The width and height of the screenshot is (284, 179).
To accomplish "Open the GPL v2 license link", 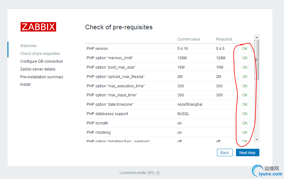I will point(153,173).
